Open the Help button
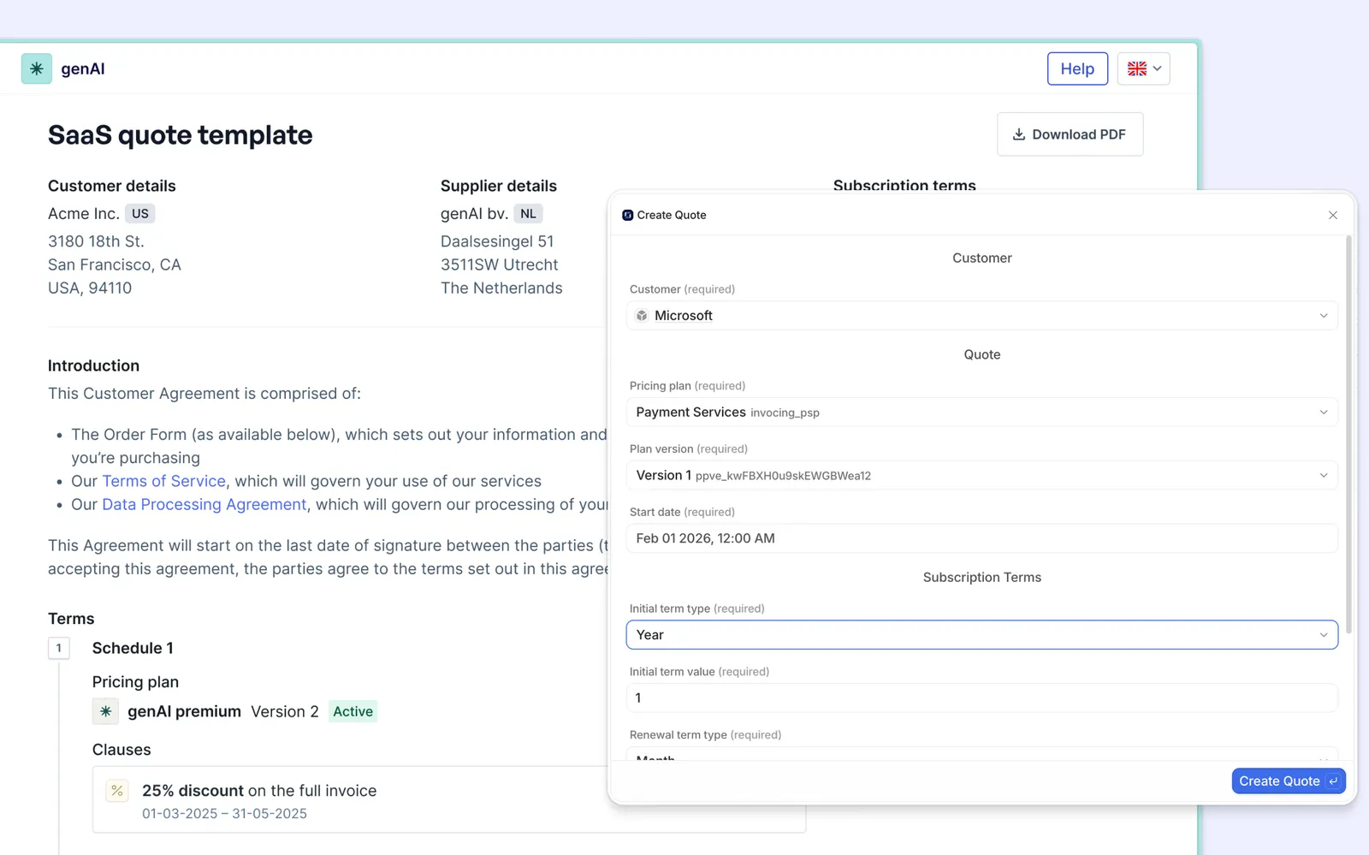 1077,68
